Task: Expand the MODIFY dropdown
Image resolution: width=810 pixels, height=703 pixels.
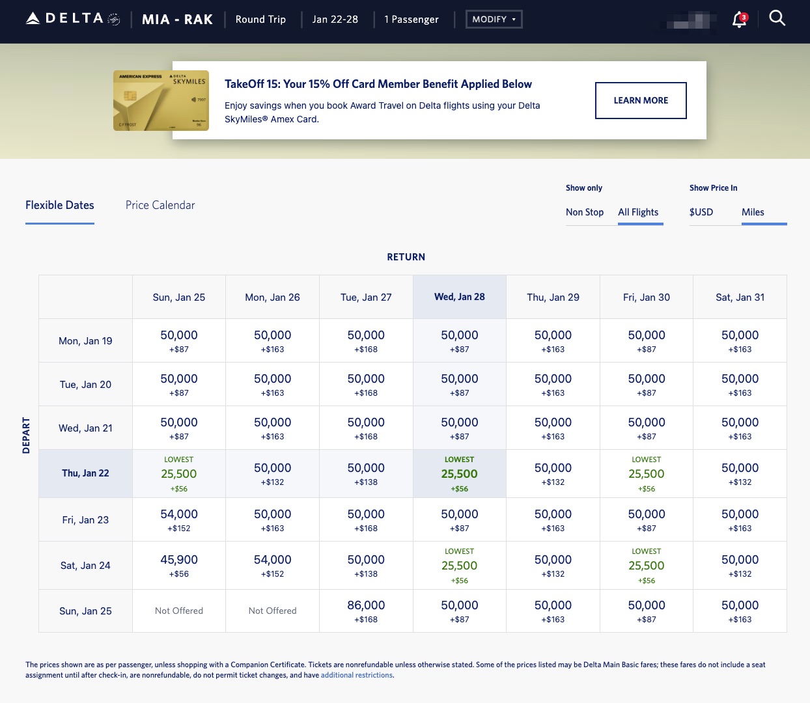Action: (x=494, y=20)
